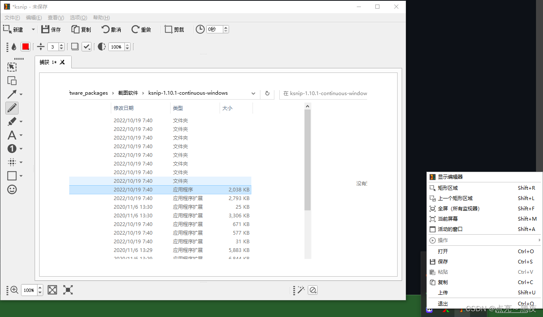
Task: Expand the Rectangle tool options dropdown
Action: click(21, 176)
